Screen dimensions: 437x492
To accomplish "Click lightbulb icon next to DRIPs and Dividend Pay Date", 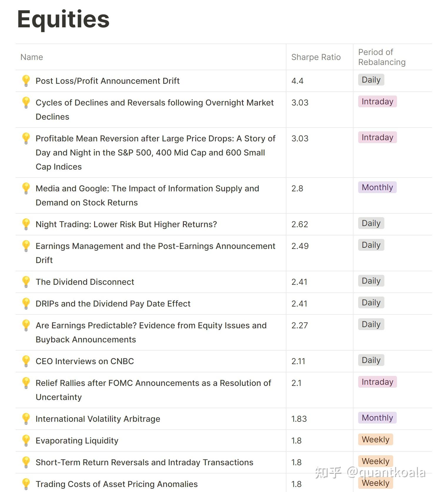I will coord(26,304).
